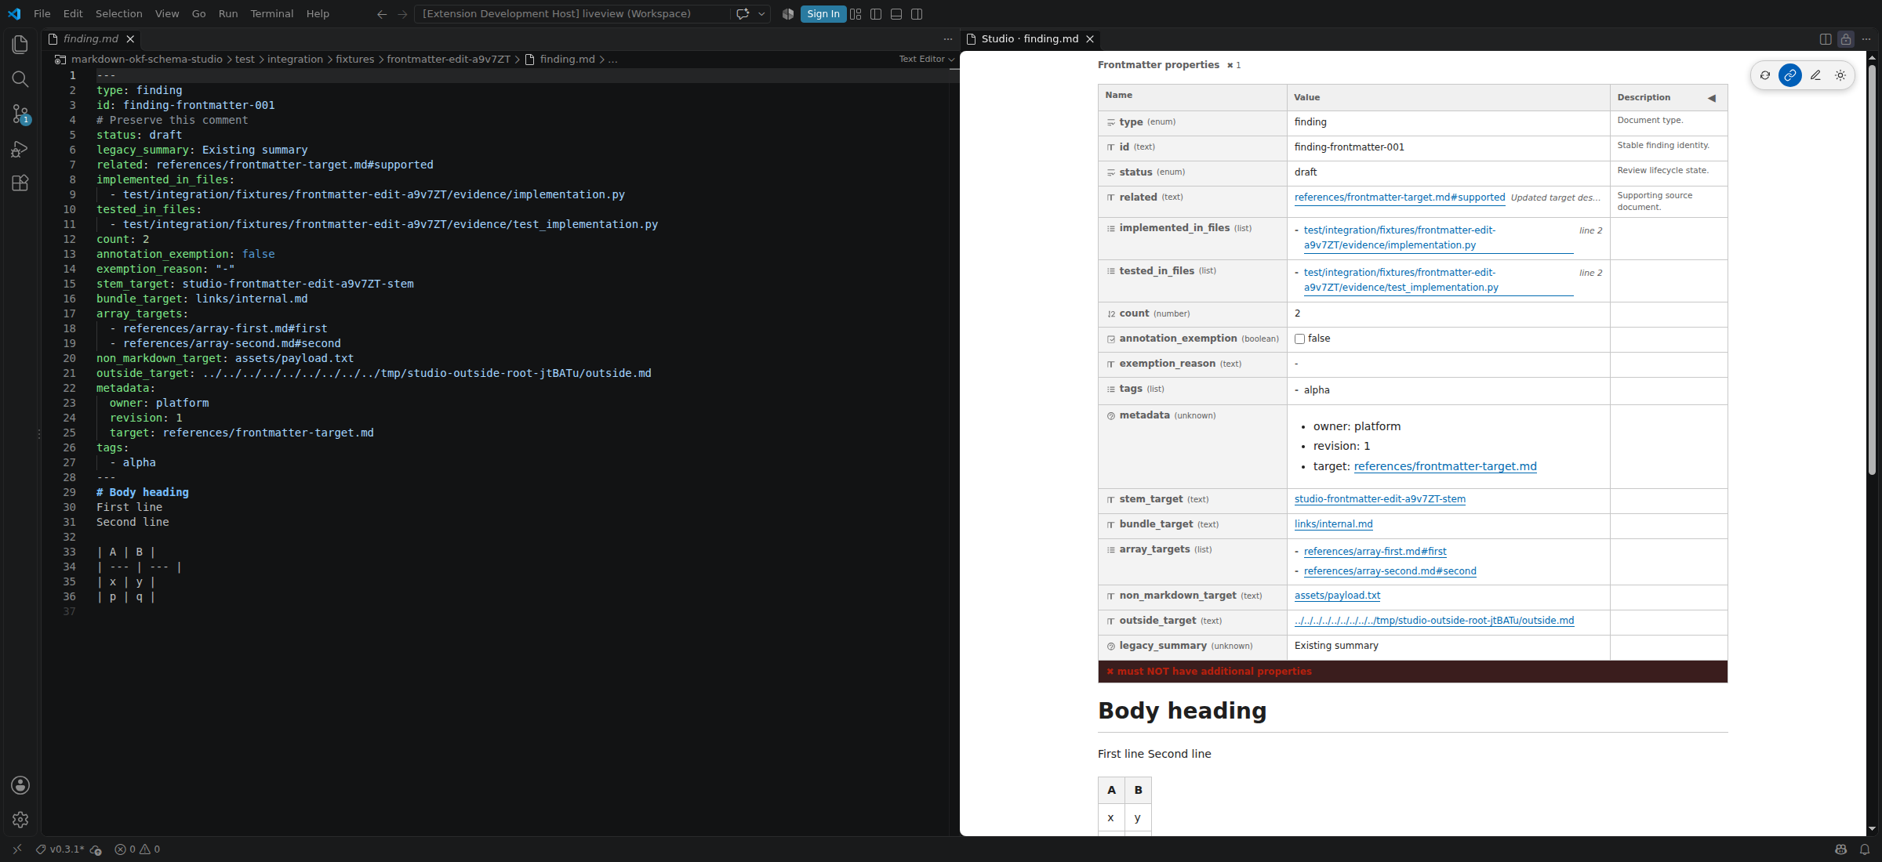Open frontmatter-edit-a9v7ZT breadcrumb segment
This screenshot has width=1882, height=862.
(449, 59)
